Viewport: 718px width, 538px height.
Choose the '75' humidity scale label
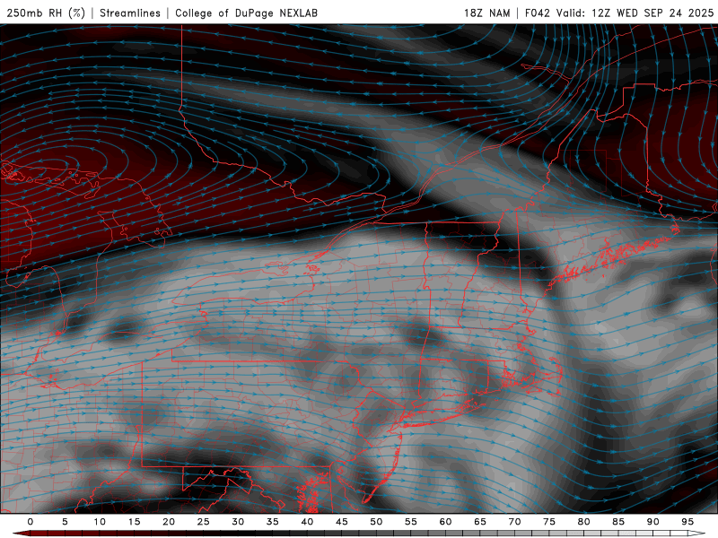549,522
